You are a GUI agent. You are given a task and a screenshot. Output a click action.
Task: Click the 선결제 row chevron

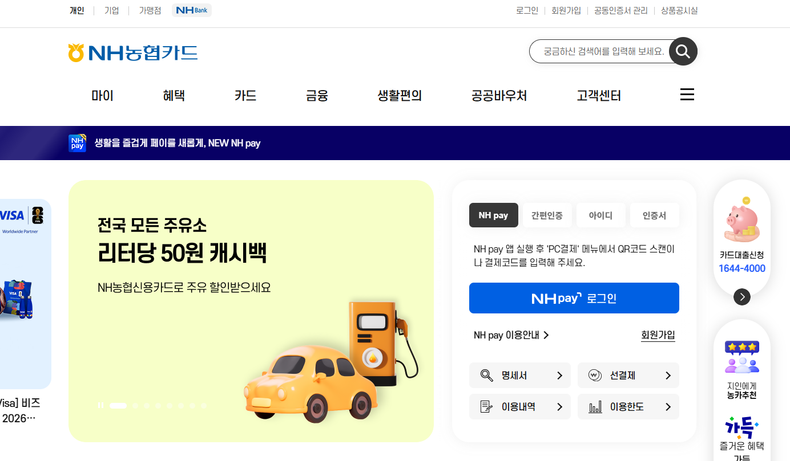click(x=668, y=376)
